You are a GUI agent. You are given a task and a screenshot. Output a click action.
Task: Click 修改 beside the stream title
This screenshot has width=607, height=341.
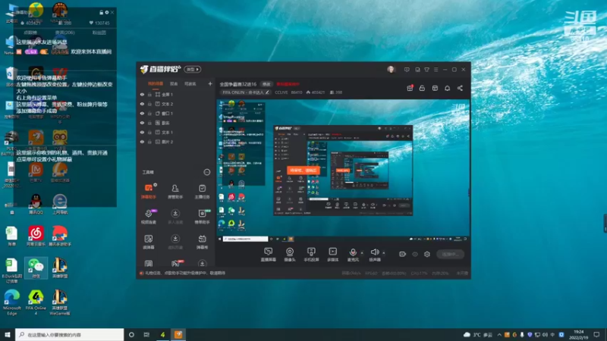tap(266, 84)
